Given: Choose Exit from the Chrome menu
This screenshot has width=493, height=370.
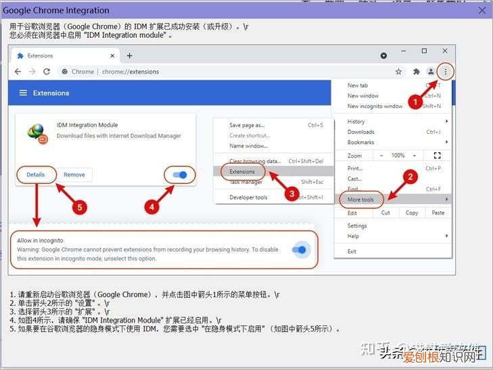Looking at the screenshot, I should click(392, 252).
